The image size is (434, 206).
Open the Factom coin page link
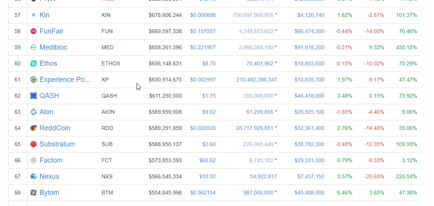tap(51, 160)
